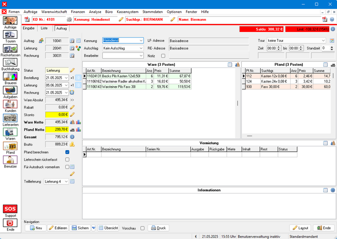The width and height of the screenshot is (337, 239).
Task: Tick the Notiz checkbox
Action: click(163, 56)
